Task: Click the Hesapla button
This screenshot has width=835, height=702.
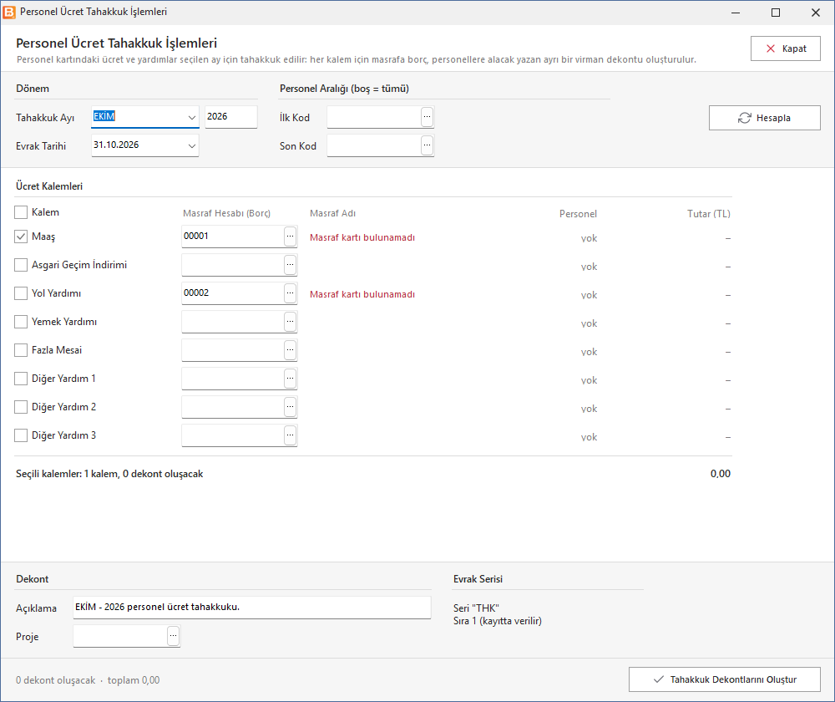Action: [x=764, y=118]
